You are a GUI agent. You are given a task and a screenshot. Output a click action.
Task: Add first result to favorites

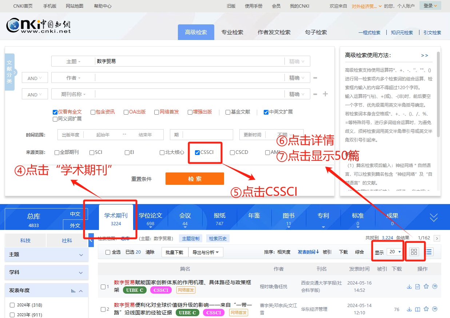(x=426, y=286)
